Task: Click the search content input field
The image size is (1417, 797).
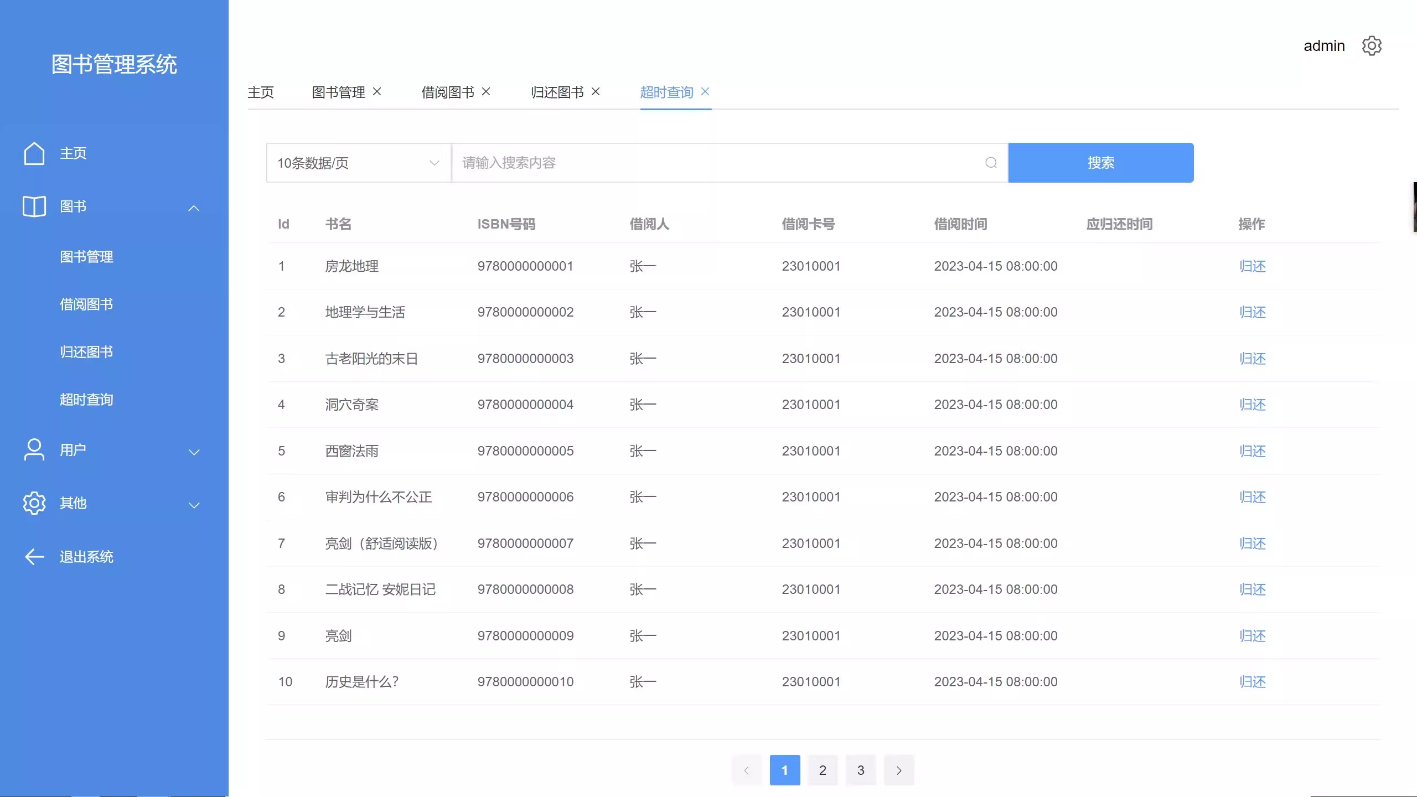Action: pos(730,163)
